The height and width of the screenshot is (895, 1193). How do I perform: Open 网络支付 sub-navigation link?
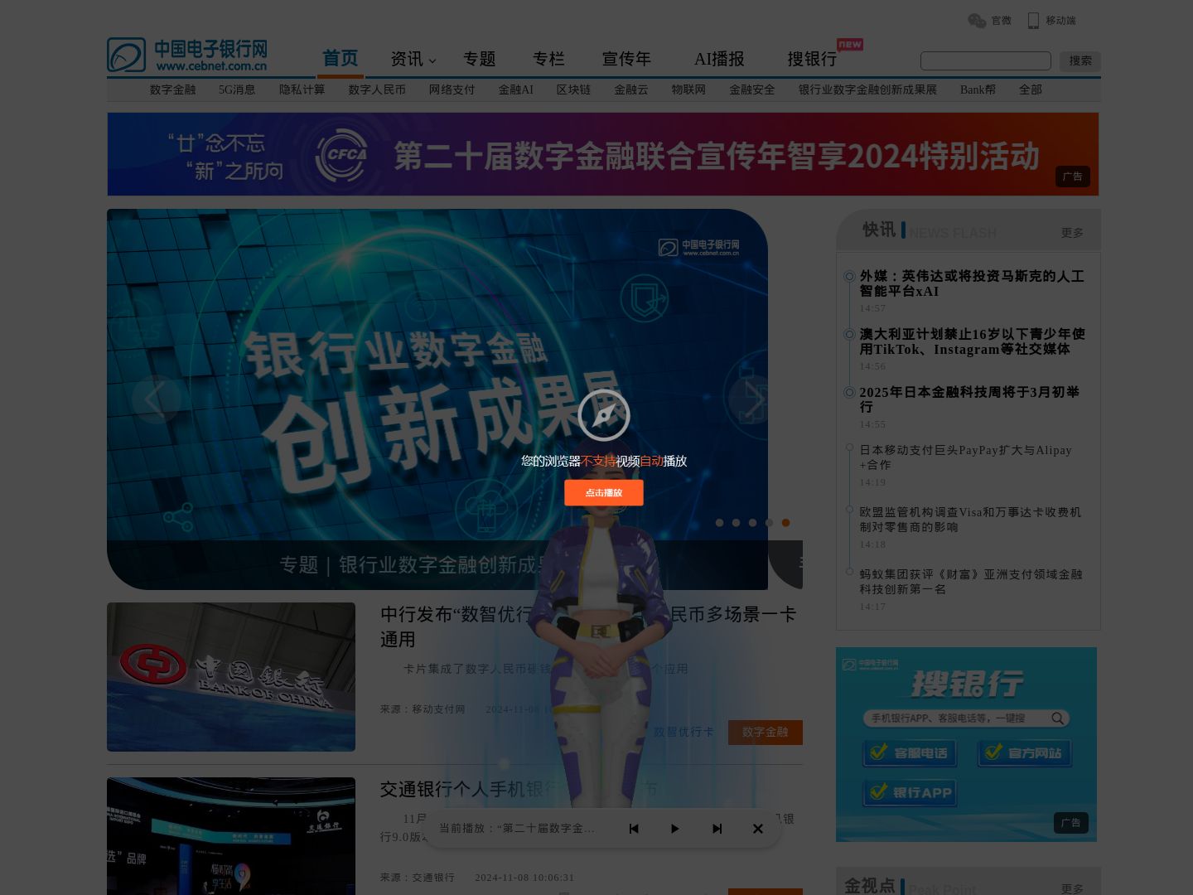[x=452, y=89]
